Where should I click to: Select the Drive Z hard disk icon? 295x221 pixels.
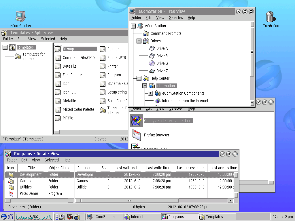pyautogui.click(x=152, y=71)
